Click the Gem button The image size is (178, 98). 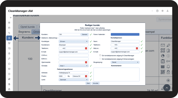click(88, 83)
